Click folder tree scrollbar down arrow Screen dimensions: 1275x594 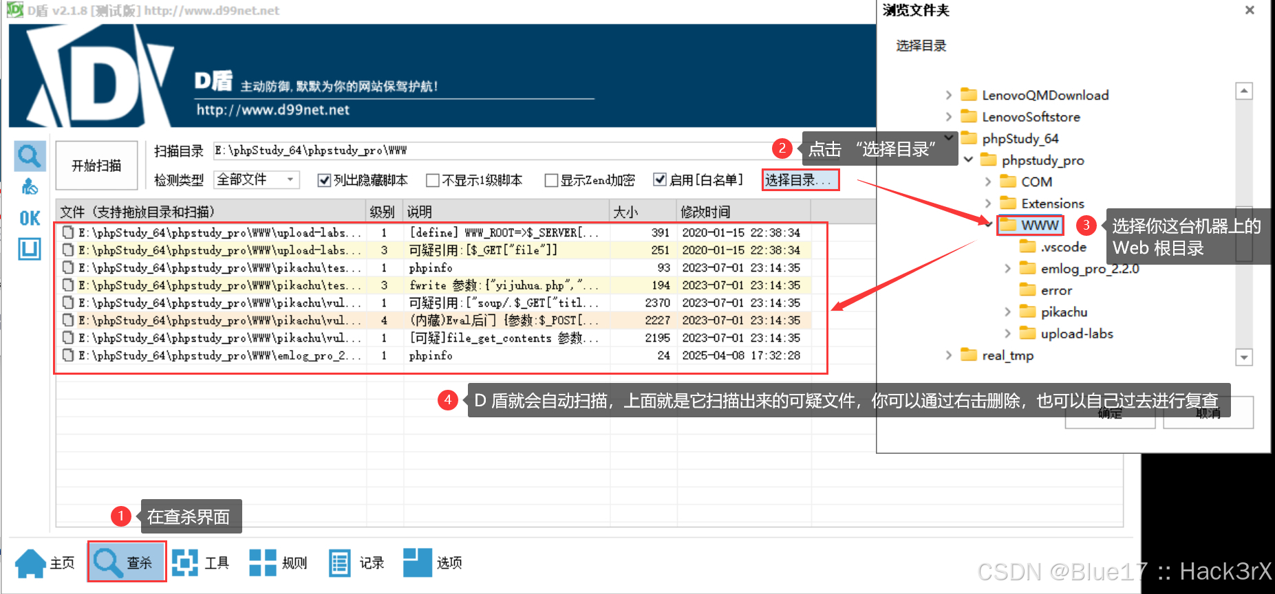[1244, 357]
